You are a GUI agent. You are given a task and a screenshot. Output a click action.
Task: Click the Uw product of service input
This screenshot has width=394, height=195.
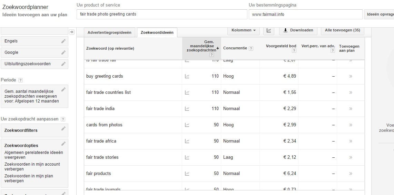click(x=162, y=14)
